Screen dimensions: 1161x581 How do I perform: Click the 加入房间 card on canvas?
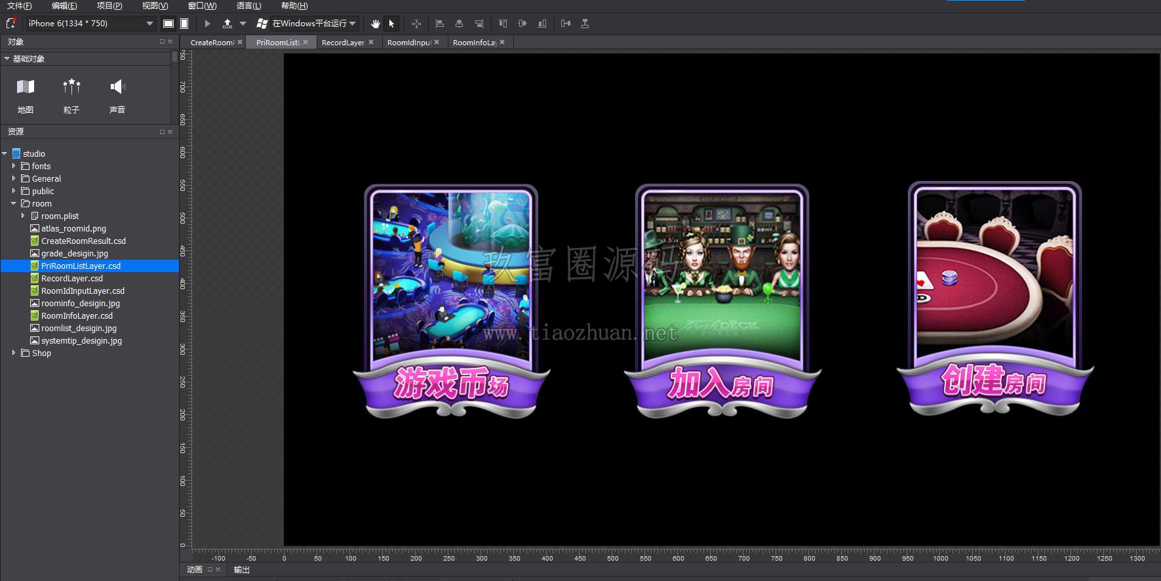point(722,301)
